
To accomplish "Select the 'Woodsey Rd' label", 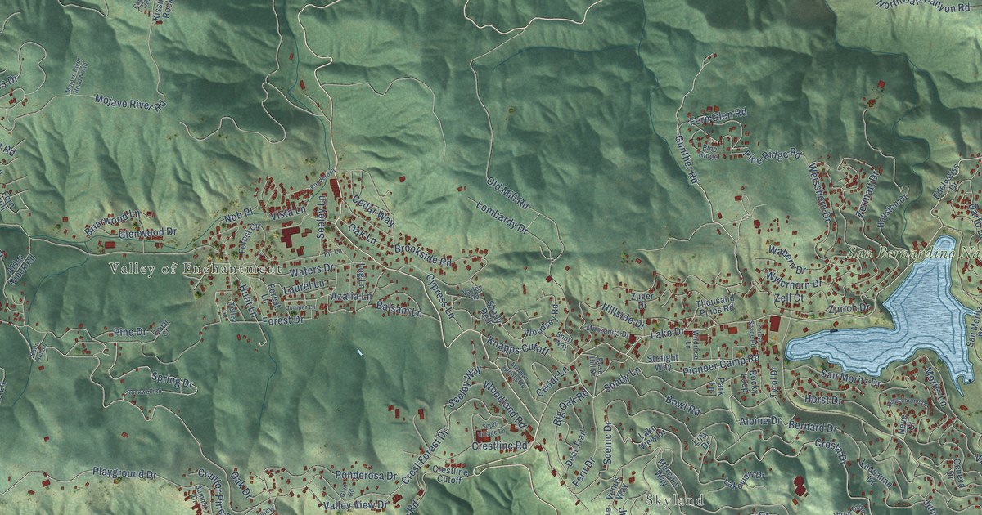I will [541, 322].
